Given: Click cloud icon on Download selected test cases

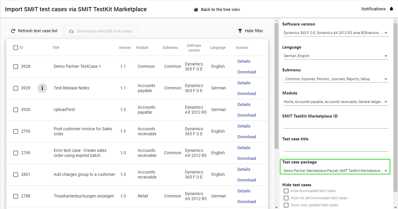Looking at the screenshot, I should (71, 31).
